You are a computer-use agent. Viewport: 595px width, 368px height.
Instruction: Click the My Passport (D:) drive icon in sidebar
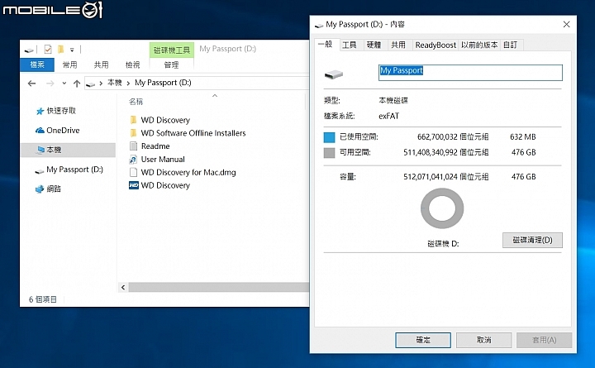coord(40,171)
